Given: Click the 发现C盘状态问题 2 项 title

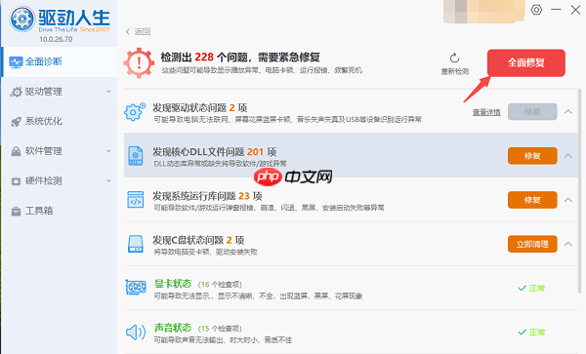Looking at the screenshot, I should pos(198,240).
